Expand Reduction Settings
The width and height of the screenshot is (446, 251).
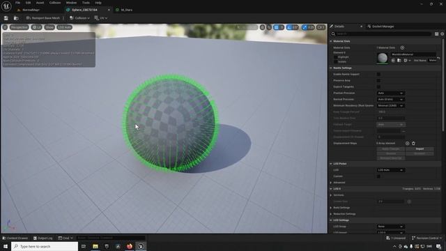point(331,214)
